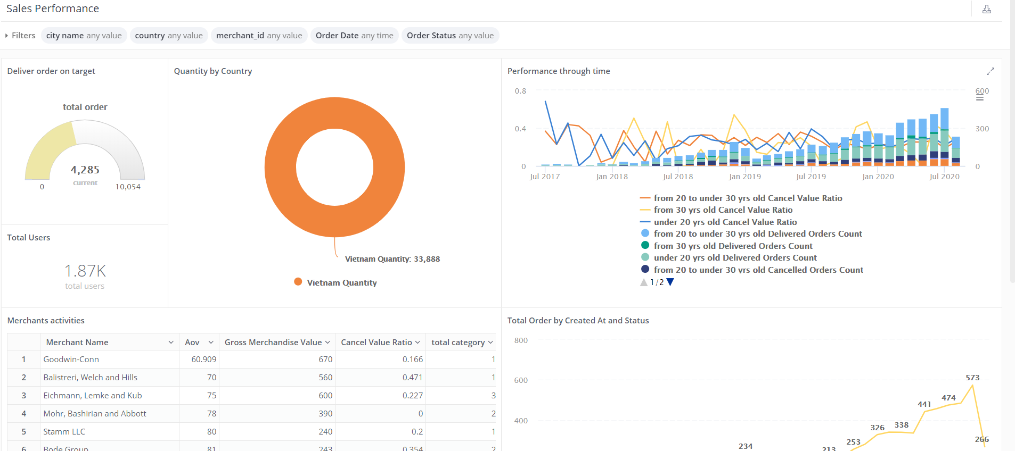
Task: Click the 'Merchants activities' panel title
Action: 46,321
